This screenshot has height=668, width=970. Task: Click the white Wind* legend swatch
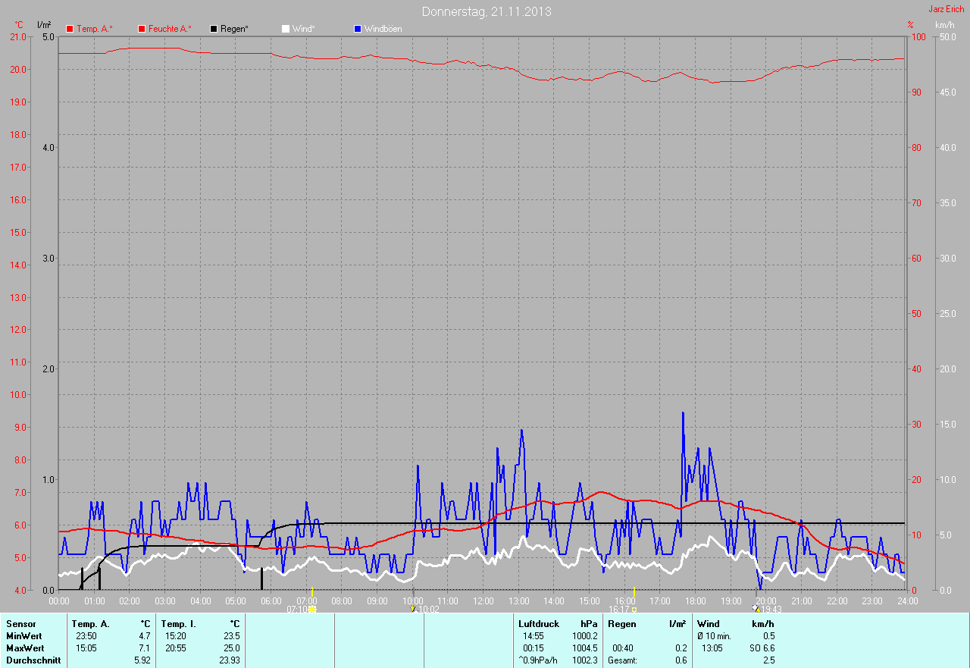(x=286, y=29)
